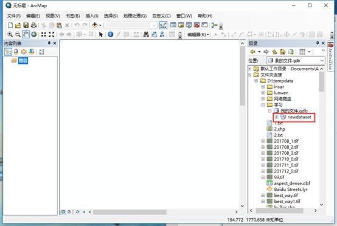The image size is (337, 226).
Task: Expand the insar folder node
Action: [x=263, y=87]
